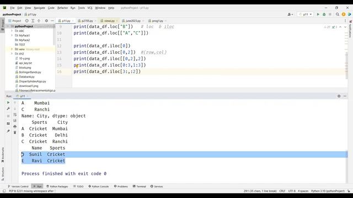Toggle scroll to end in Run console
353x198 pixels.
tap(15, 120)
